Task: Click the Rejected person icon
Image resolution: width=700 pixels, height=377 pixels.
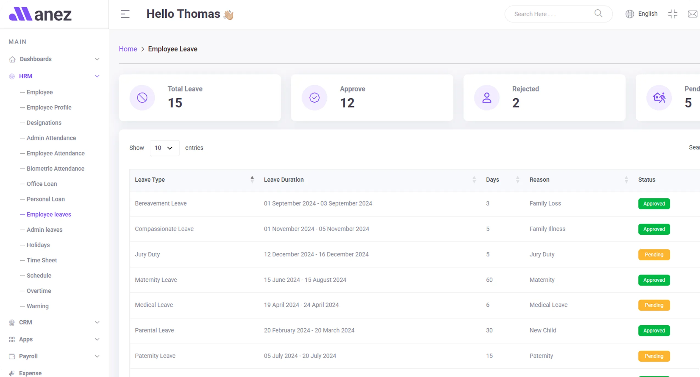Action: pyautogui.click(x=487, y=98)
